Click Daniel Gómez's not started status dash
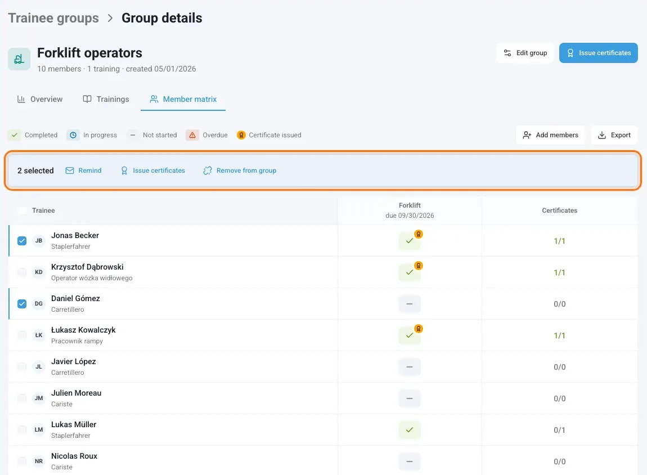647x475 pixels. (410, 304)
